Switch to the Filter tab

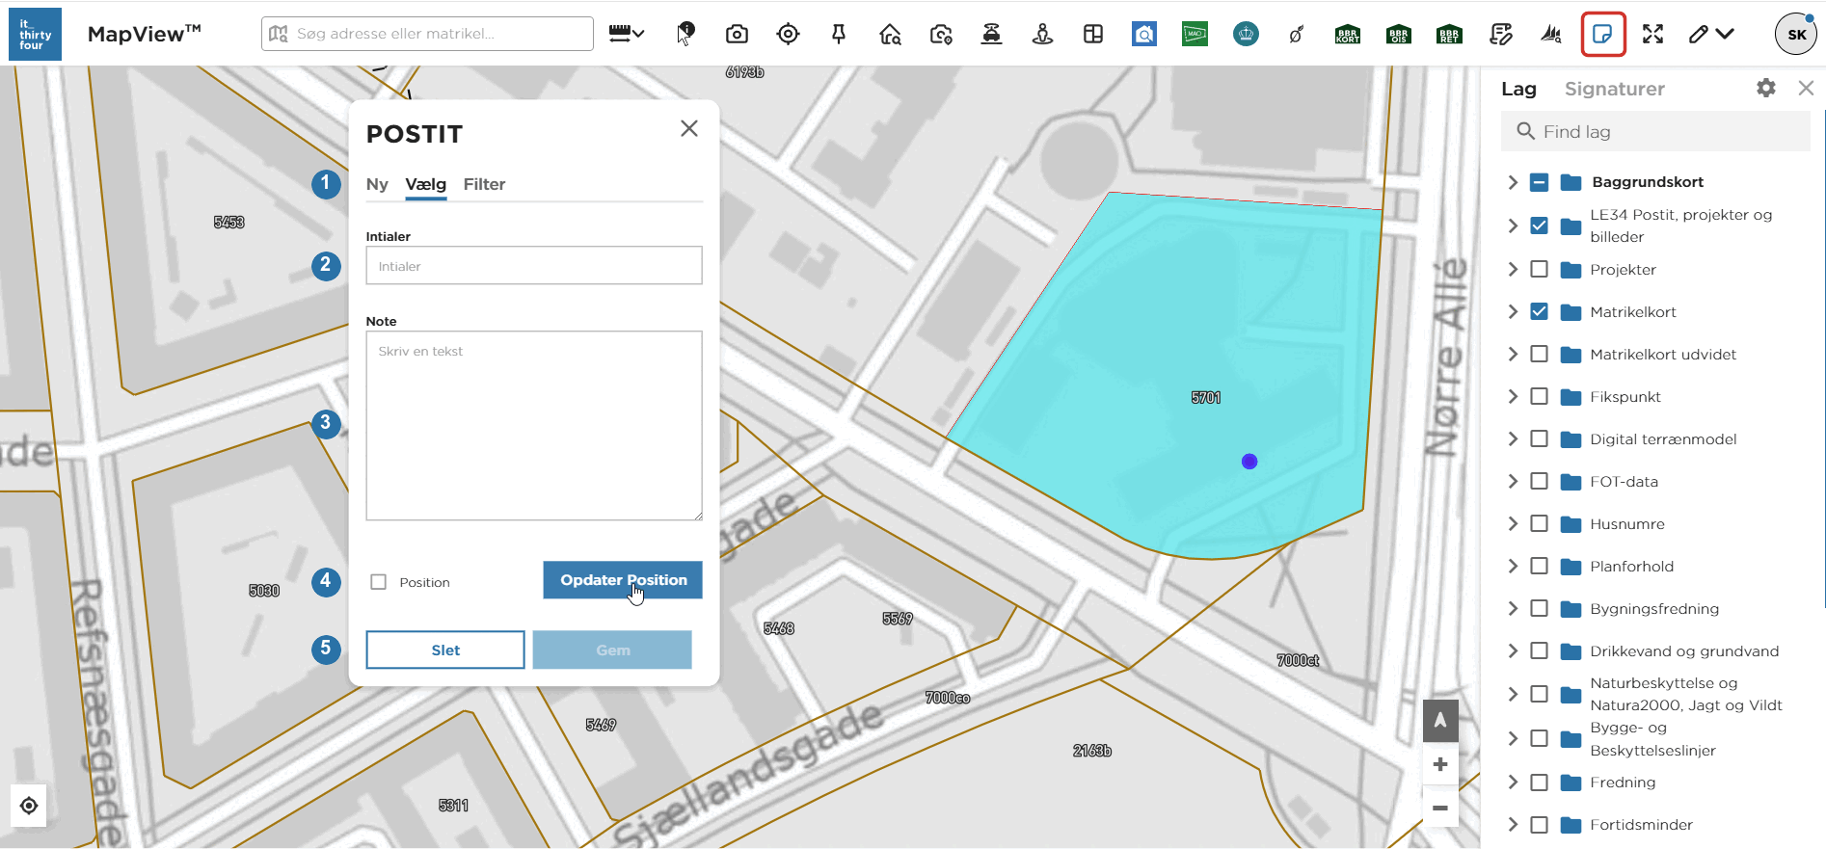point(484,184)
